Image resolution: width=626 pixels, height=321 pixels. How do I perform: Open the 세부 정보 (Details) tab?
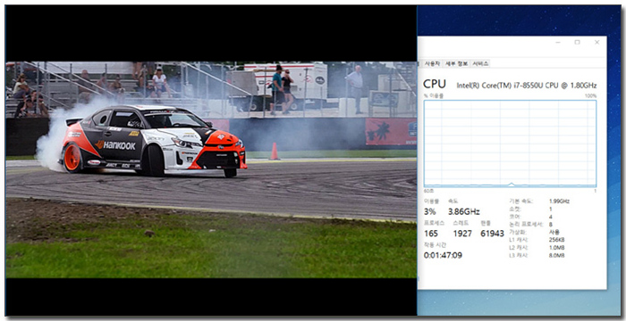[x=456, y=63]
